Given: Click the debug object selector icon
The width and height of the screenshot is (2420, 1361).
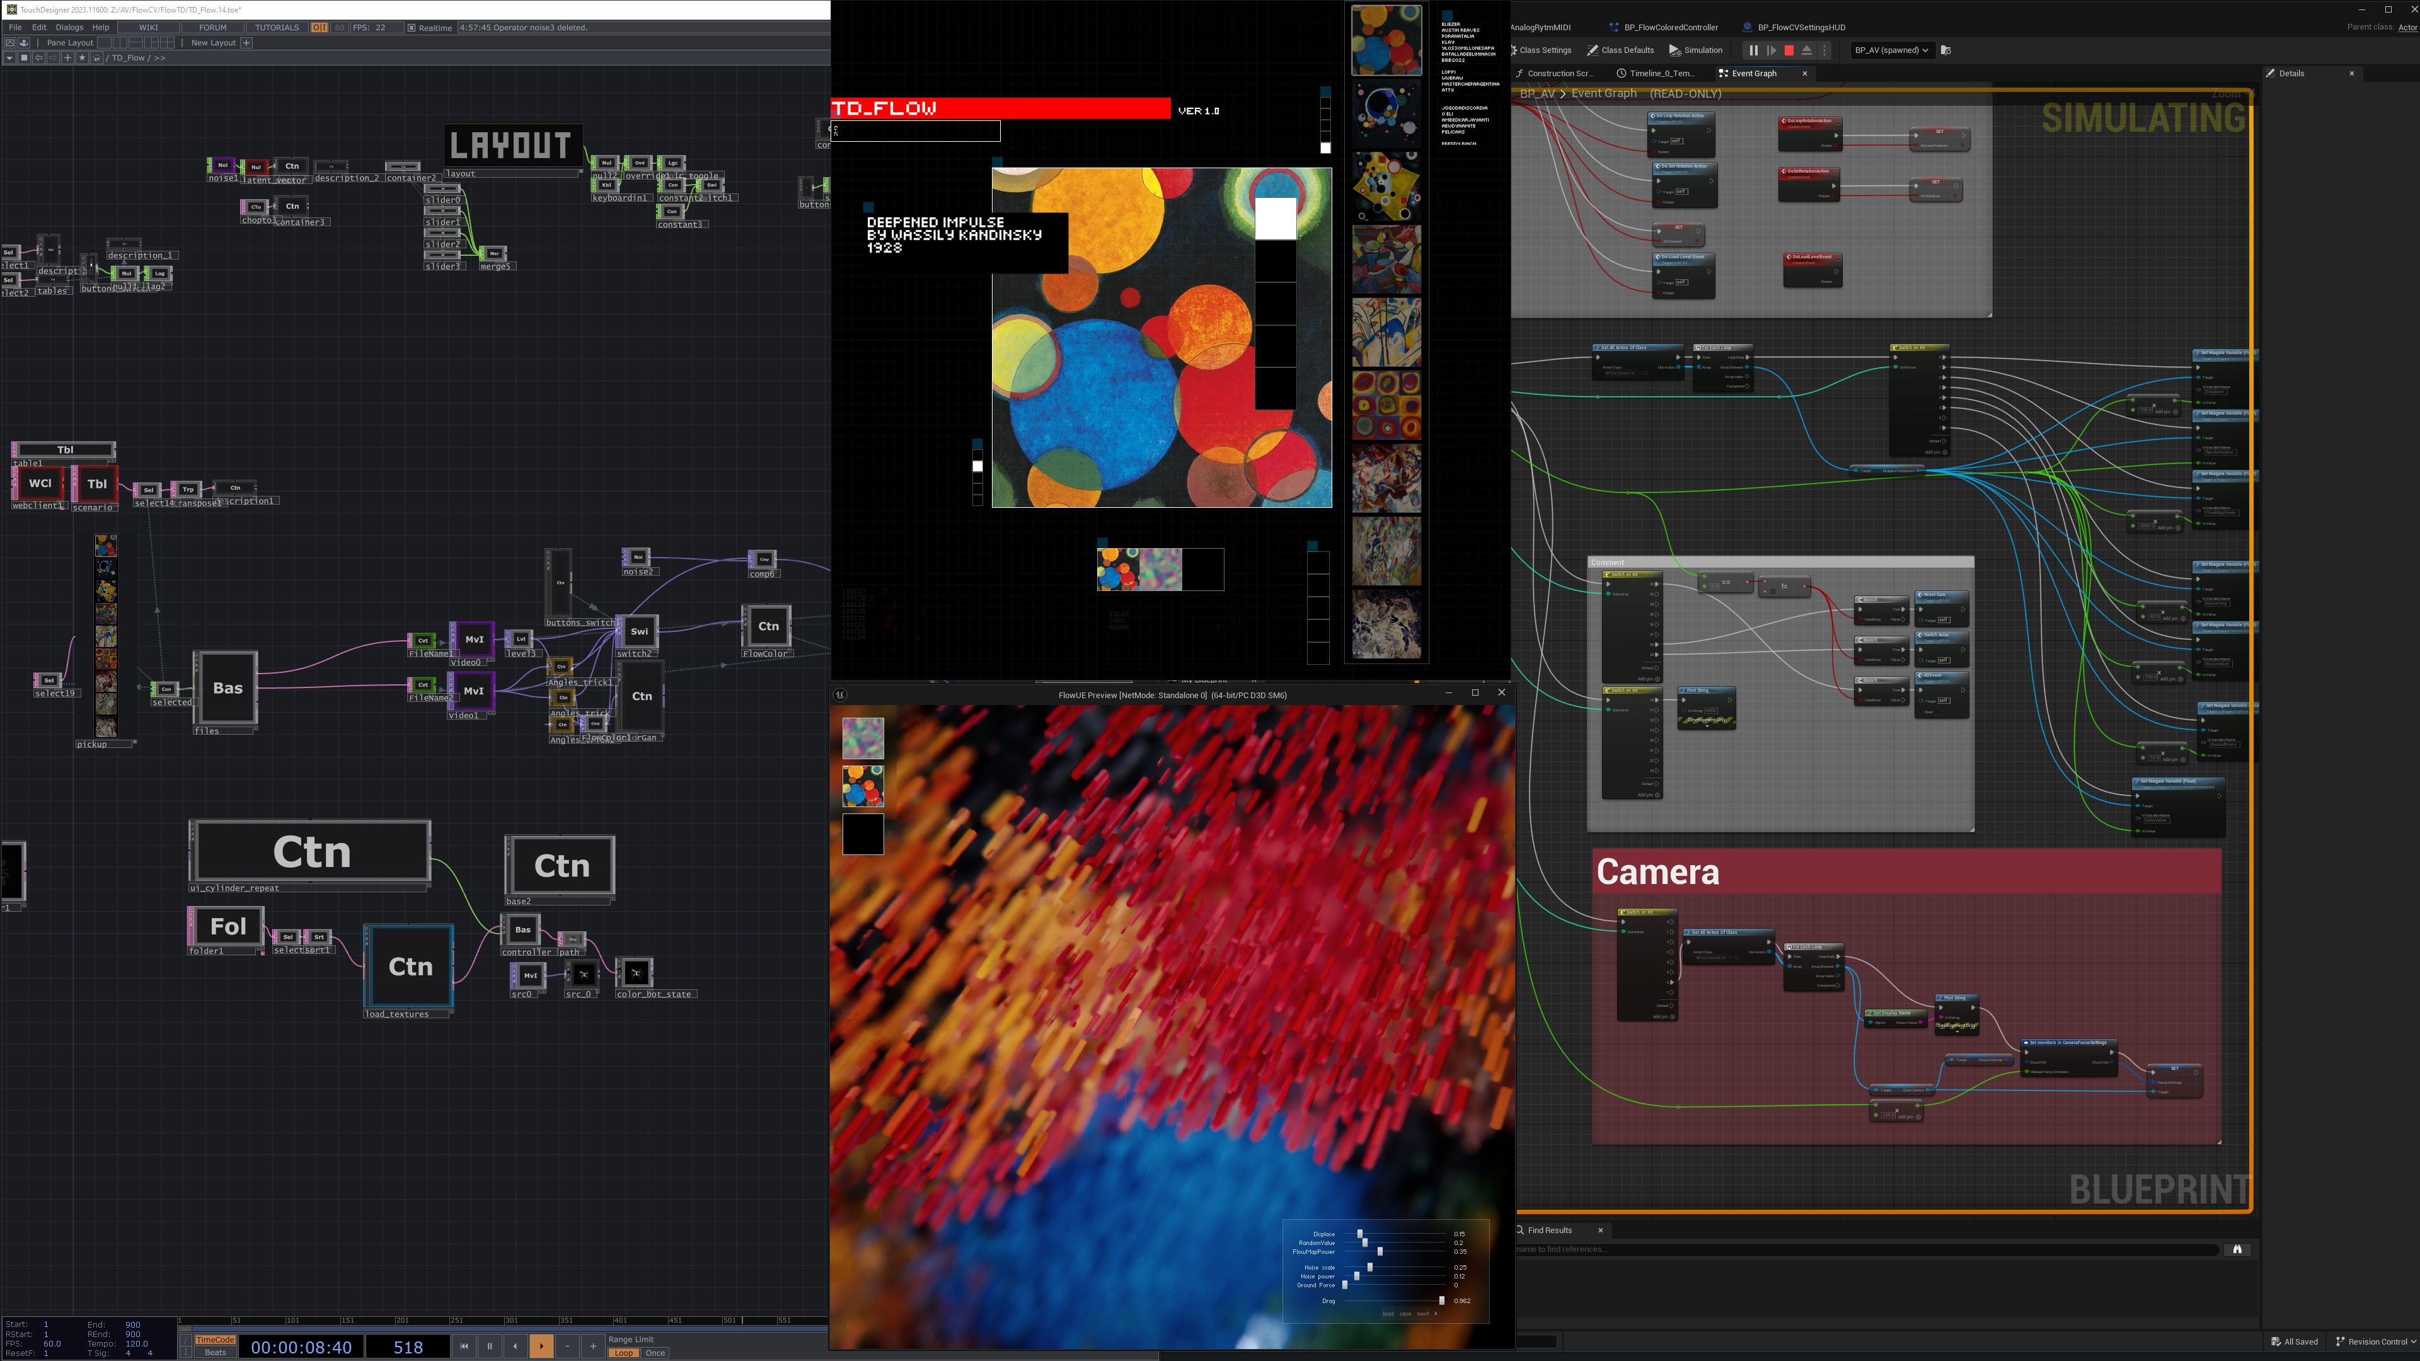Looking at the screenshot, I should 1945,50.
